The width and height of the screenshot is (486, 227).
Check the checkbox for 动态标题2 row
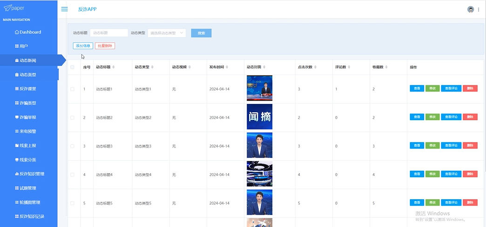coord(72,117)
